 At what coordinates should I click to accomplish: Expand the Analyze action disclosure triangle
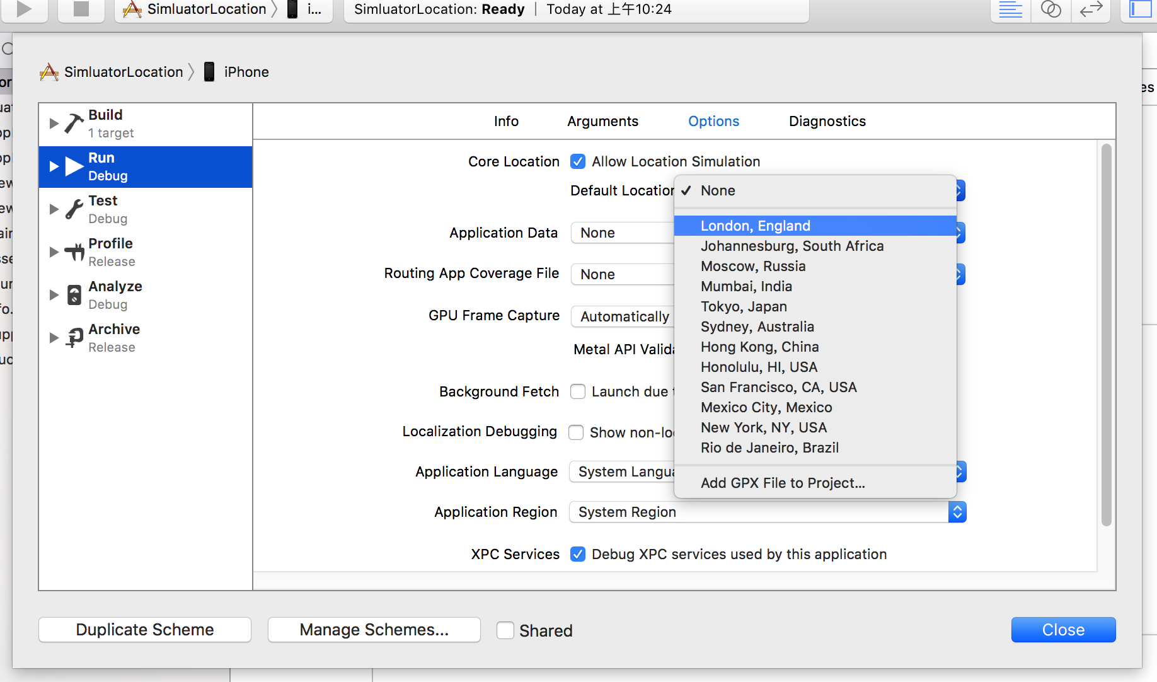coord(54,294)
